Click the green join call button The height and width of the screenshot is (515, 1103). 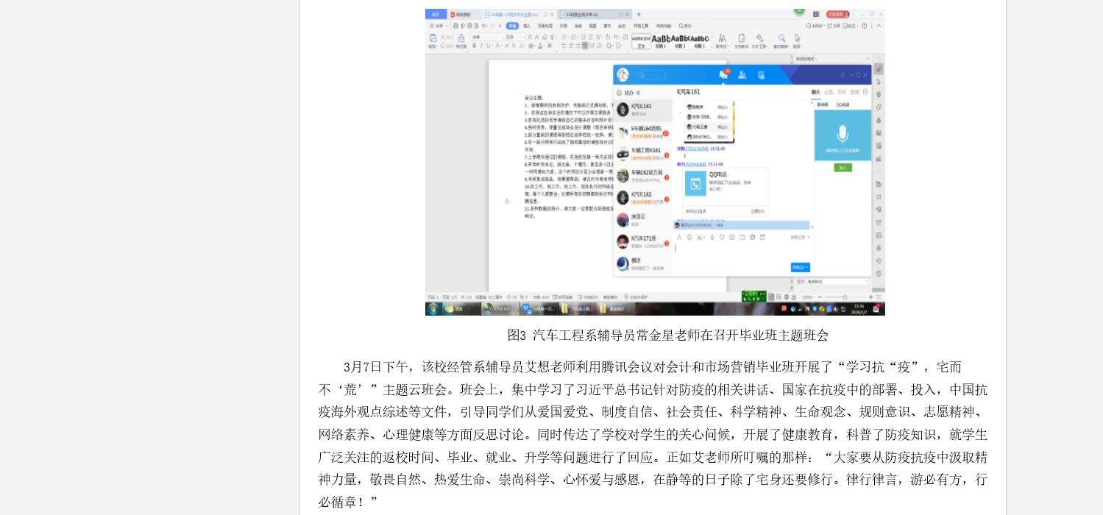843,168
